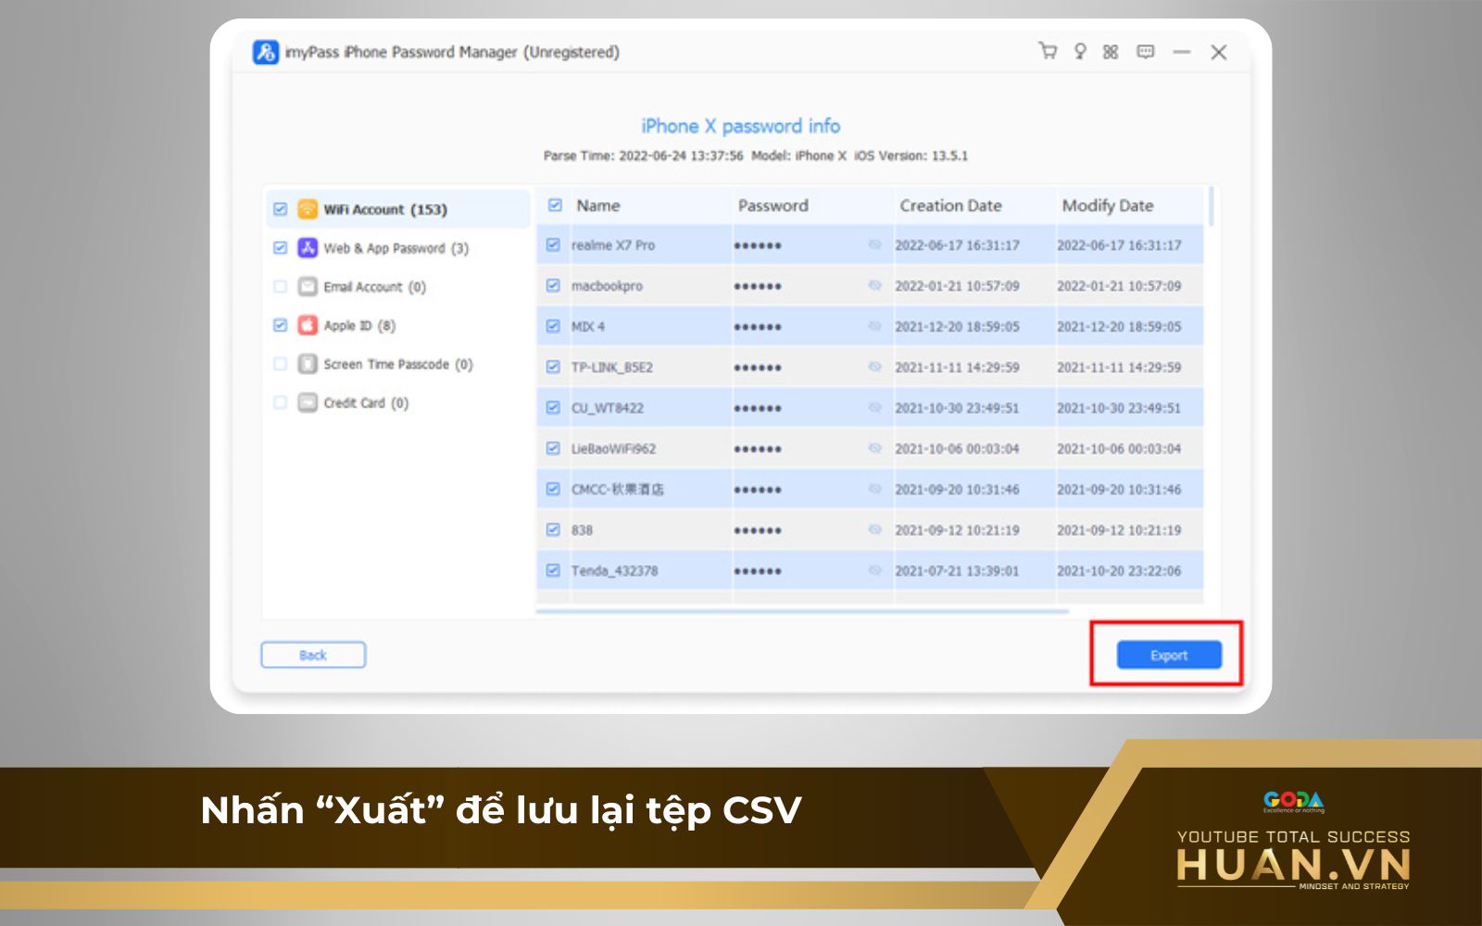The width and height of the screenshot is (1482, 926).
Task: Select the Apple ID icon
Action: [308, 326]
